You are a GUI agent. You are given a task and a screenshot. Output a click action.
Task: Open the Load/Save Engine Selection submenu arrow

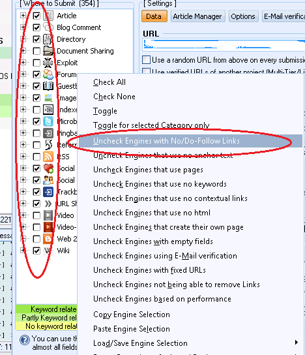pyautogui.click(x=296, y=343)
